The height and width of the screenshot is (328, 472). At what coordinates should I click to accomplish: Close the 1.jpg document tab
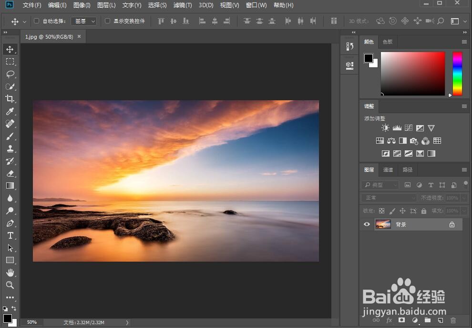[79, 36]
